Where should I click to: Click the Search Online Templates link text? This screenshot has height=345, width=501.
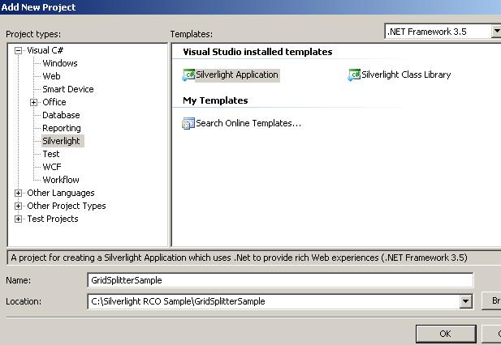pyautogui.click(x=248, y=123)
